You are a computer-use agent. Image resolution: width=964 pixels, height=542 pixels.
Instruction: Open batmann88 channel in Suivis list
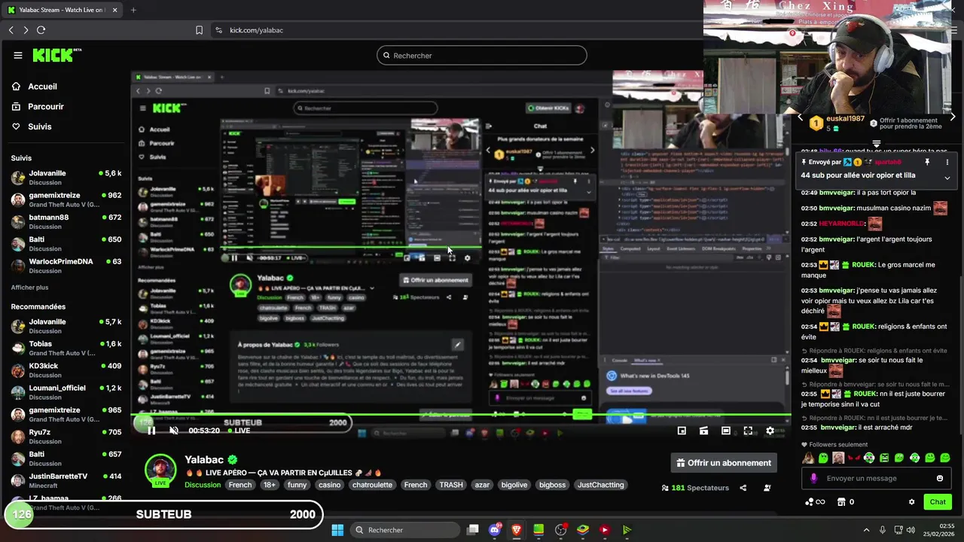pyautogui.click(x=66, y=221)
